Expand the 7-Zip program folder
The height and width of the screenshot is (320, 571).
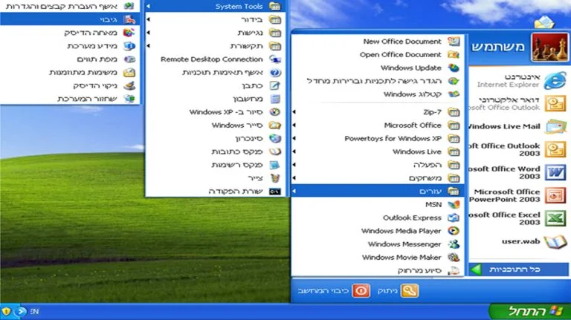(378, 112)
